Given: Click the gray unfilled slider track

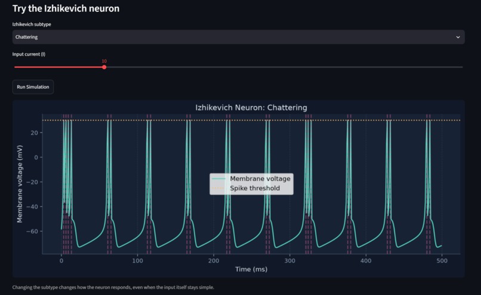Looking at the screenshot, I should point(285,67).
